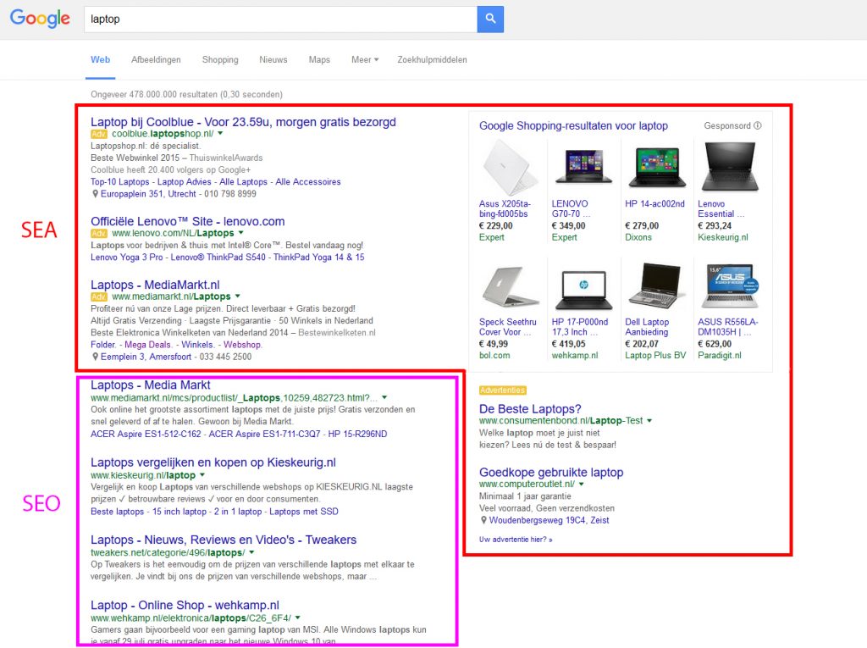
Task: Click the Uw advertentie hier? link
Action: (515, 539)
